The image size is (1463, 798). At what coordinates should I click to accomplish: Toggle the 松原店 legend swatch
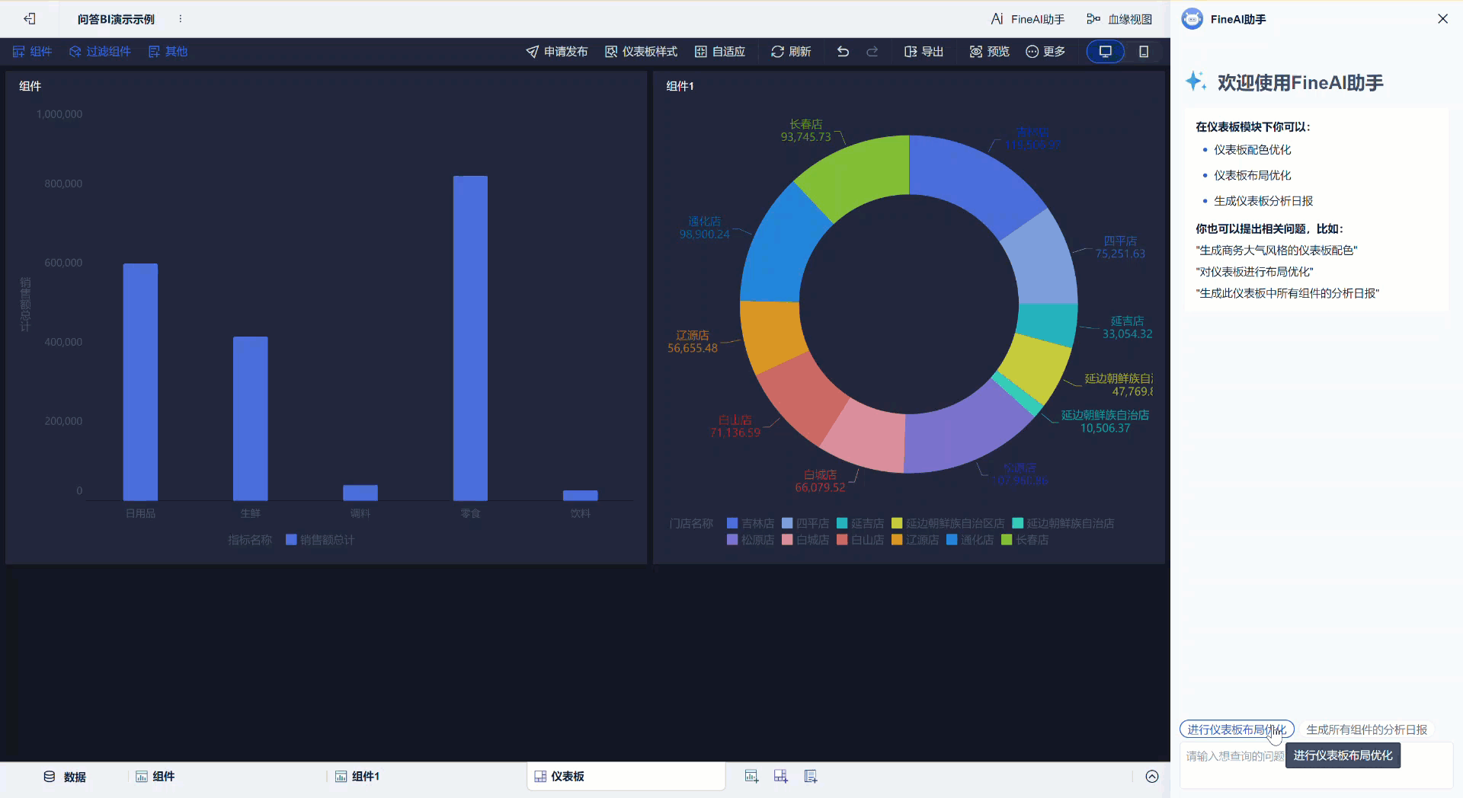coord(732,540)
